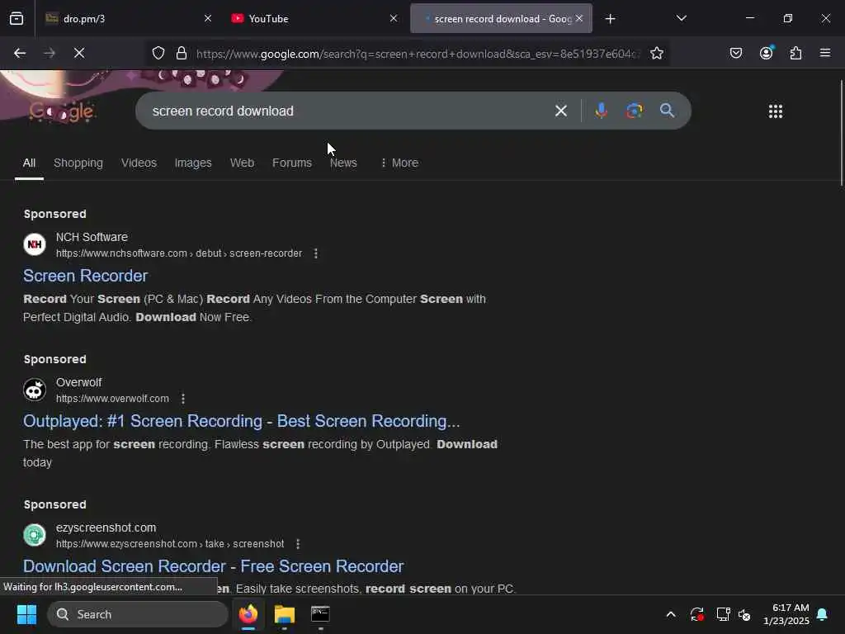This screenshot has width=845, height=634.
Task: Start voice search with microphone
Action: tap(602, 111)
